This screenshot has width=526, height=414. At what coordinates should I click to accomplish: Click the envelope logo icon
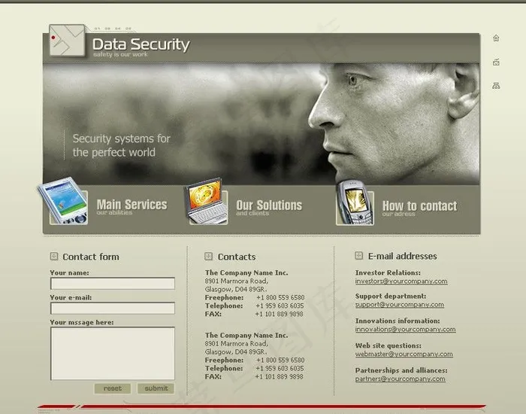tap(67, 41)
